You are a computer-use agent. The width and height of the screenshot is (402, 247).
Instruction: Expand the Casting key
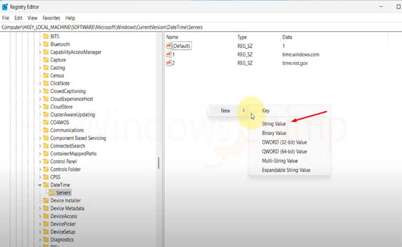point(40,68)
